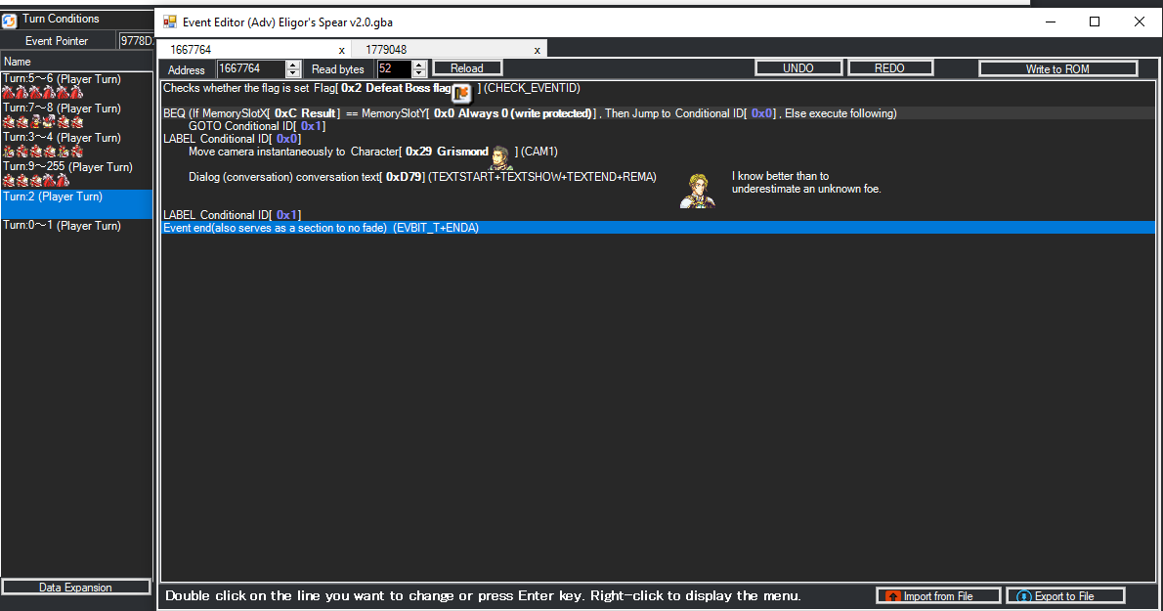
Task: Click the blue icon on Export to File
Action: coord(1024,596)
